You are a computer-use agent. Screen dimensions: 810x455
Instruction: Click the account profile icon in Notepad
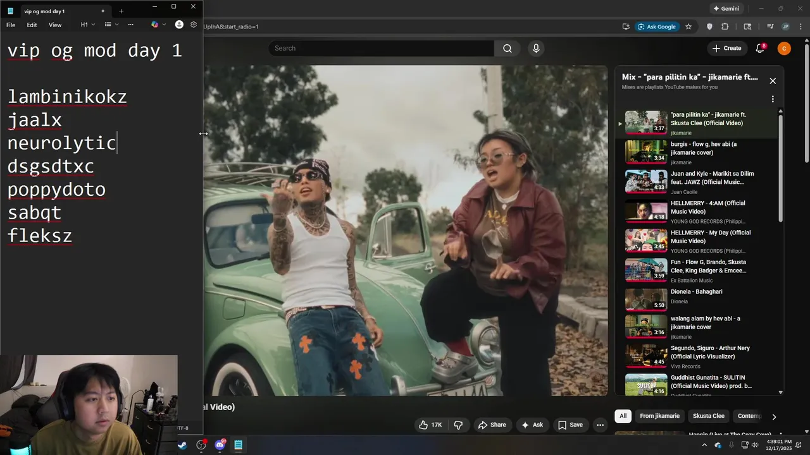coord(179,25)
